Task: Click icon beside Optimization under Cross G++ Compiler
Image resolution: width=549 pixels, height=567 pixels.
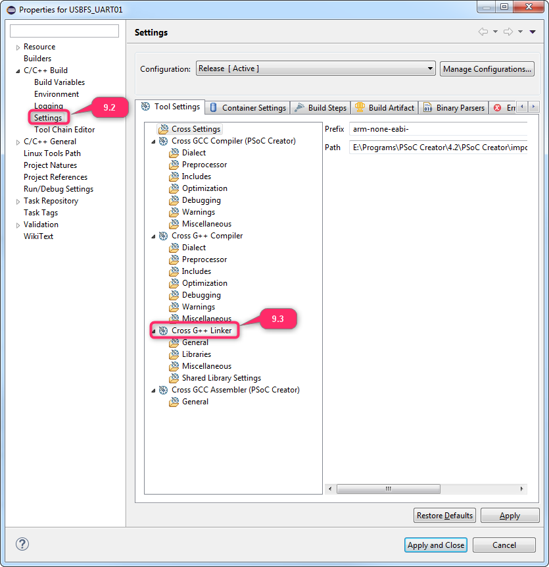Action: pos(174,283)
